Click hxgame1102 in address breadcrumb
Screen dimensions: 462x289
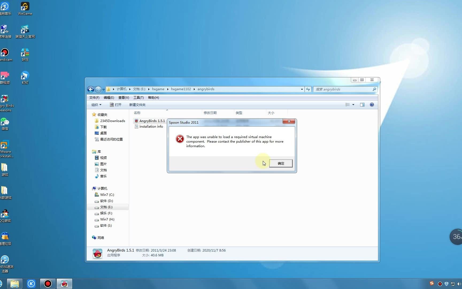pyautogui.click(x=181, y=89)
